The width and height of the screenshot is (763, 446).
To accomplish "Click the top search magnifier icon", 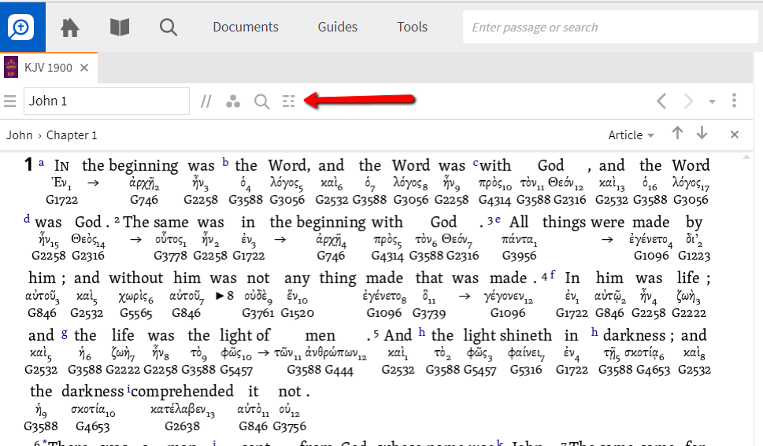I will 169,28.
